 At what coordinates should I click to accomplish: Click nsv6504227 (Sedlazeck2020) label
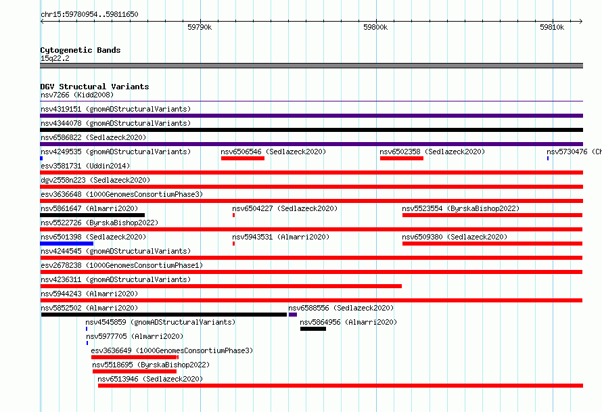[x=285, y=208]
